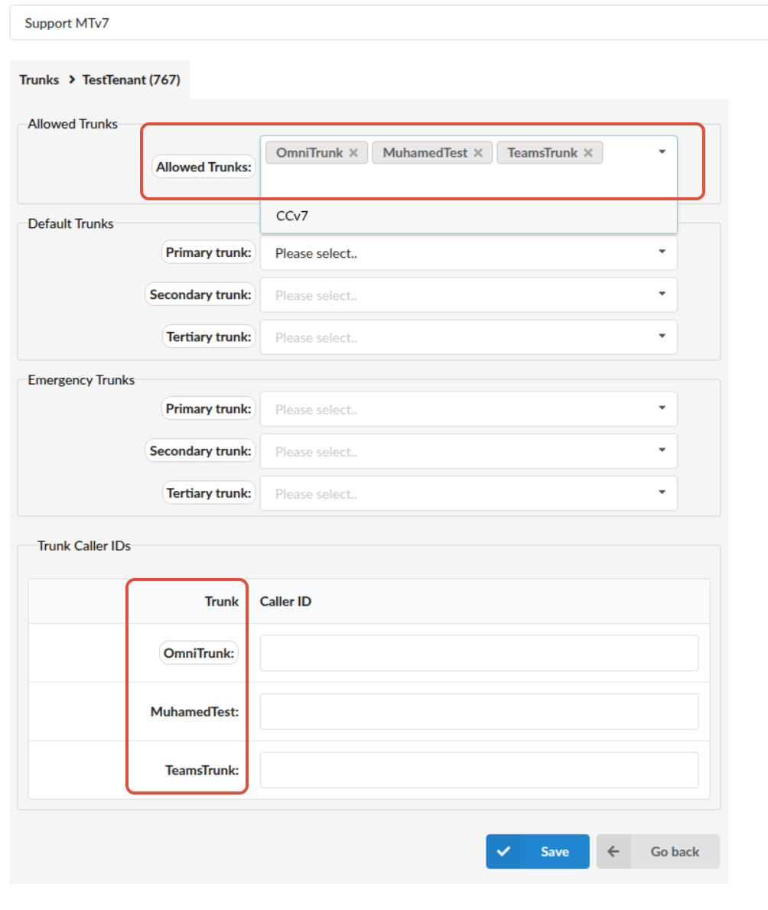The height and width of the screenshot is (910, 768).
Task: Remove OmniTrunk tag from Allowed Trunks
Action: [x=353, y=153]
